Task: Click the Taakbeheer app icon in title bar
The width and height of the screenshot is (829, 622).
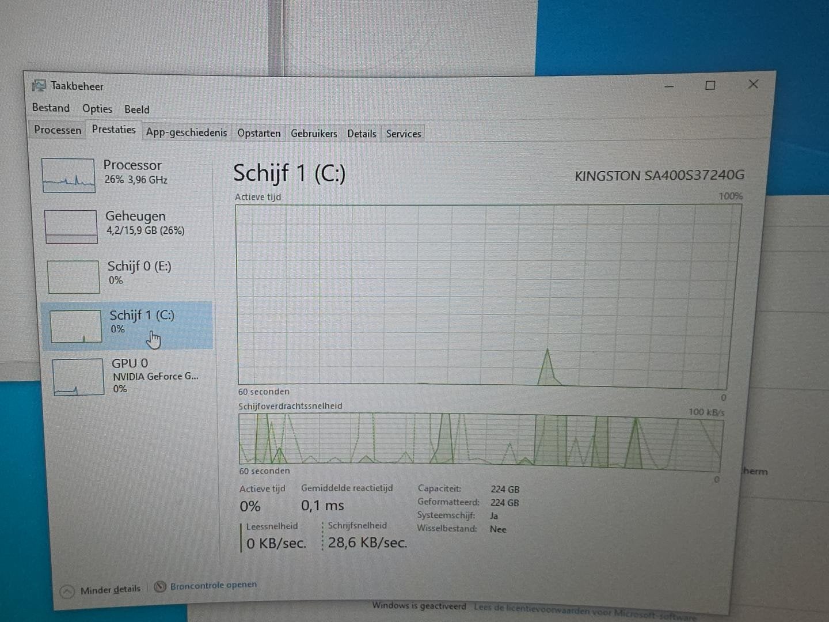Action: [x=39, y=86]
